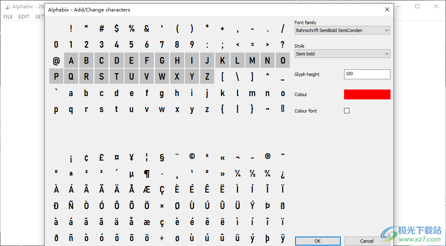Confirm changes with the OK button
This screenshot has height=246, width=446.
317,241
